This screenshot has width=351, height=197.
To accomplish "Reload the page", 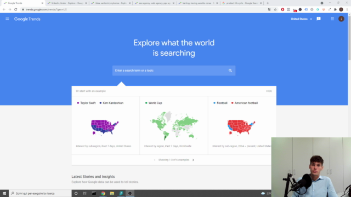I will (x=16, y=9).
